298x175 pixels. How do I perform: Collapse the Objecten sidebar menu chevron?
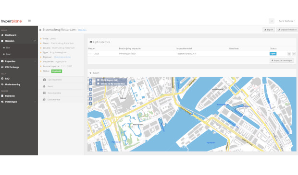pos(35,41)
